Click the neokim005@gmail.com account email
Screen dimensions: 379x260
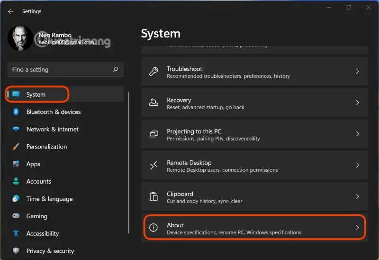[x=66, y=42]
